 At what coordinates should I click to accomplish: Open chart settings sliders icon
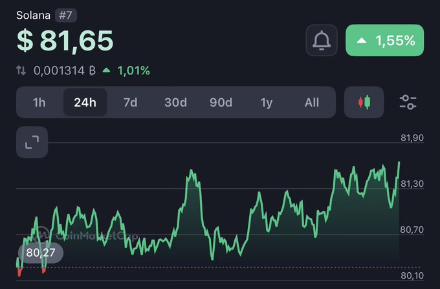coord(408,102)
